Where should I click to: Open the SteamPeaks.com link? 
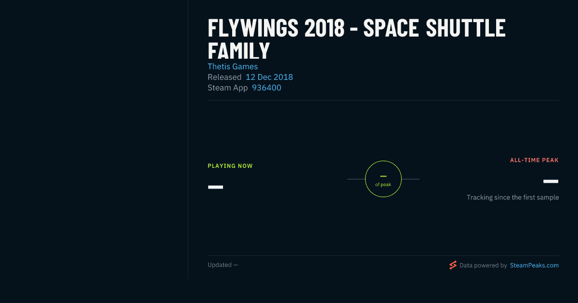[534, 265]
